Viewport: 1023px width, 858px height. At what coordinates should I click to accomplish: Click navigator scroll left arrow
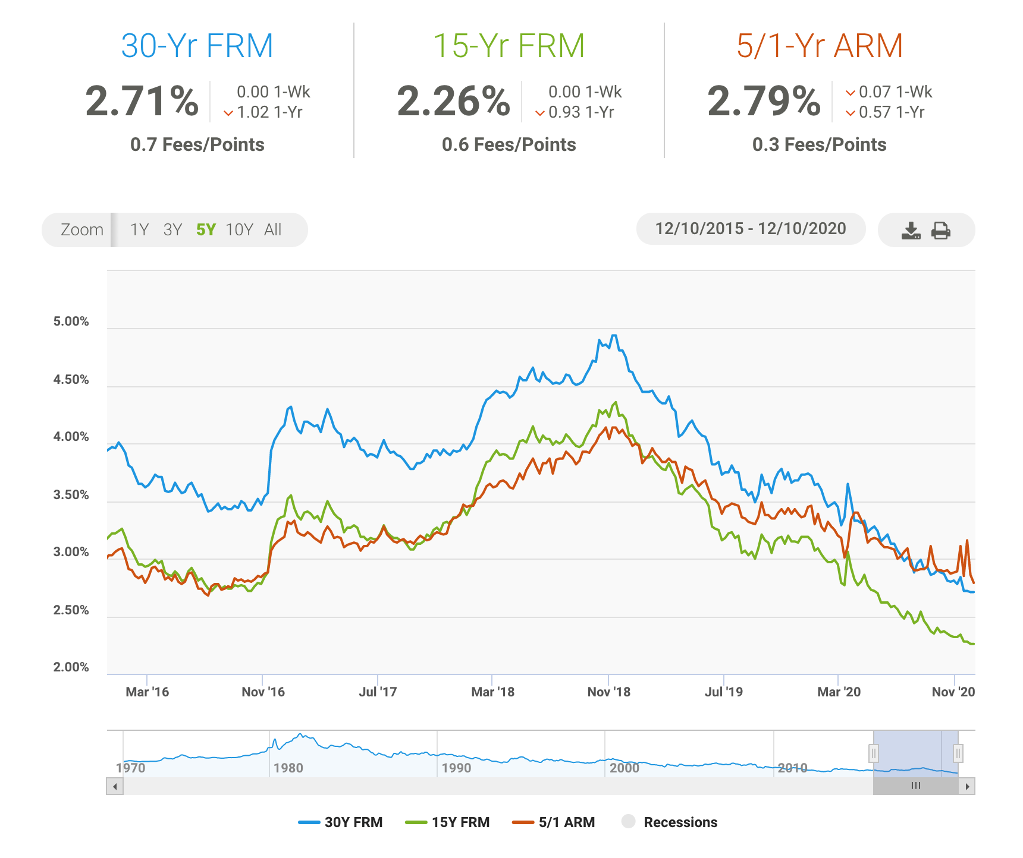[115, 786]
